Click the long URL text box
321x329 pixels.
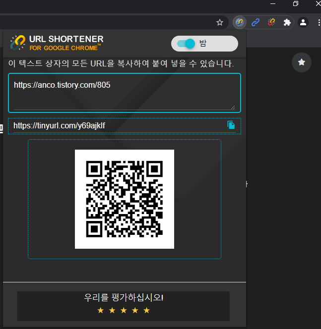125,93
